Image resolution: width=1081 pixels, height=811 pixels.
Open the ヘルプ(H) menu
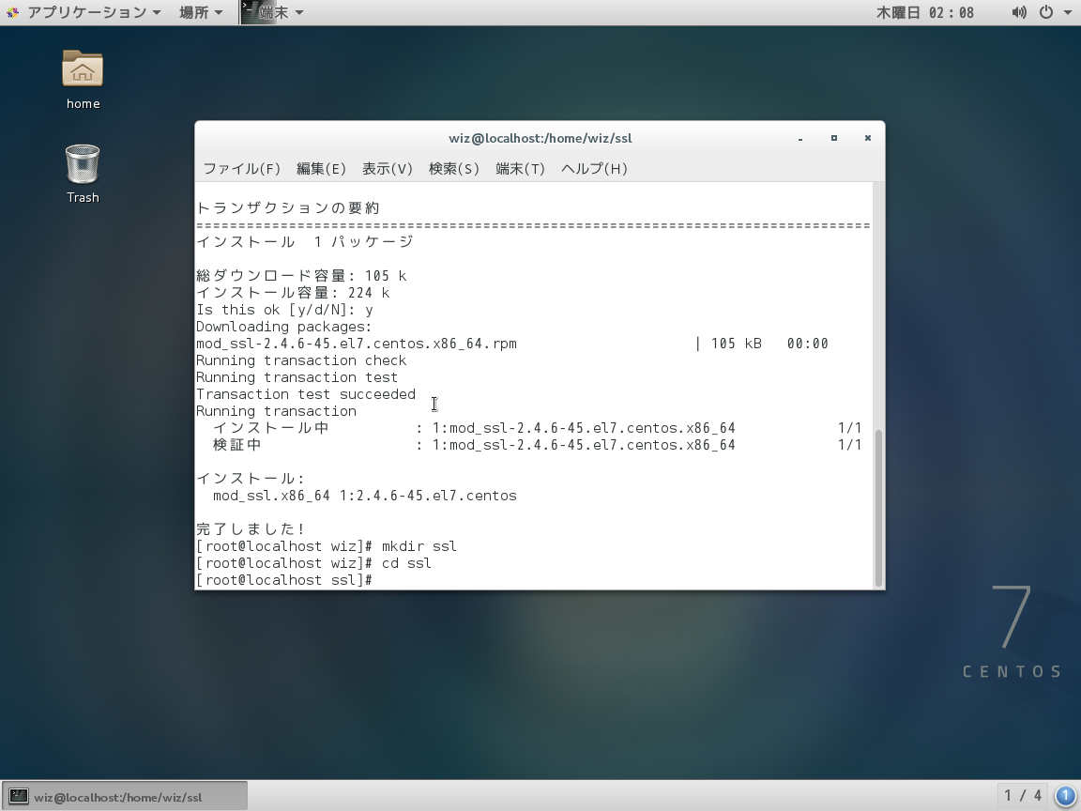pyautogui.click(x=594, y=169)
